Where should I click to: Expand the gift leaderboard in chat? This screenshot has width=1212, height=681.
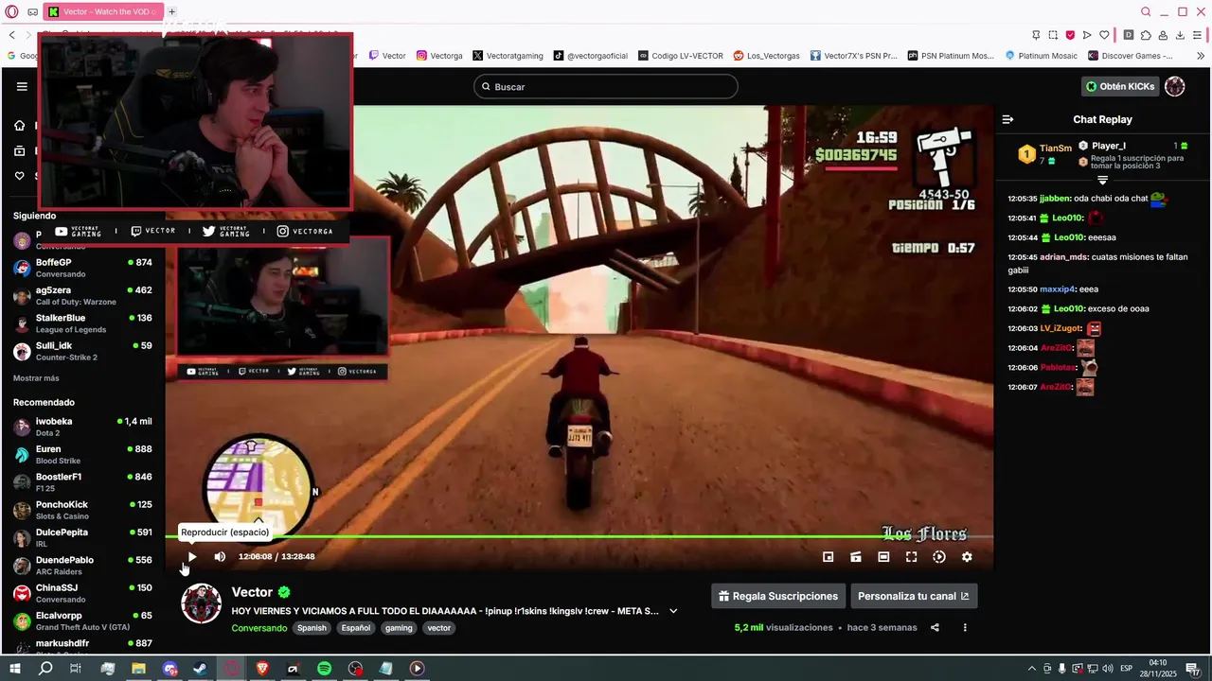1102,180
